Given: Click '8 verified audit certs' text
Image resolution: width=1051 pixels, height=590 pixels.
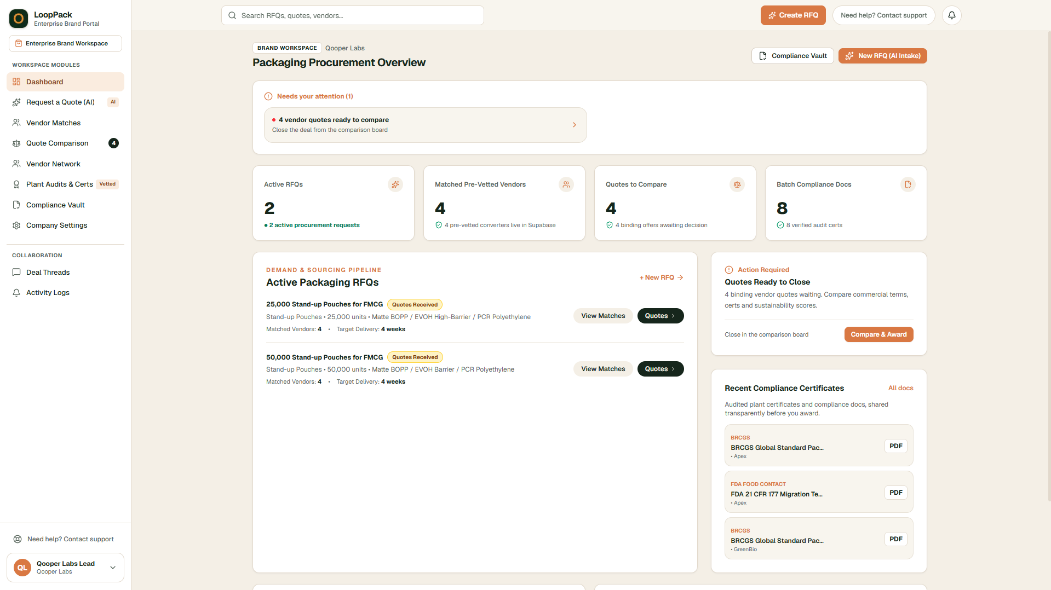Looking at the screenshot, I should click(814, 225).
